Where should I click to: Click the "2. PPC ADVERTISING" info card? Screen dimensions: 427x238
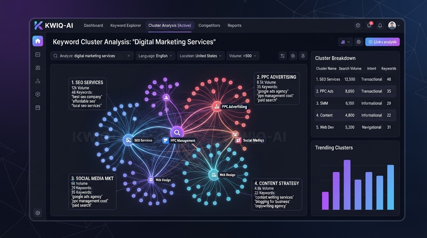(x=276, y=88)
